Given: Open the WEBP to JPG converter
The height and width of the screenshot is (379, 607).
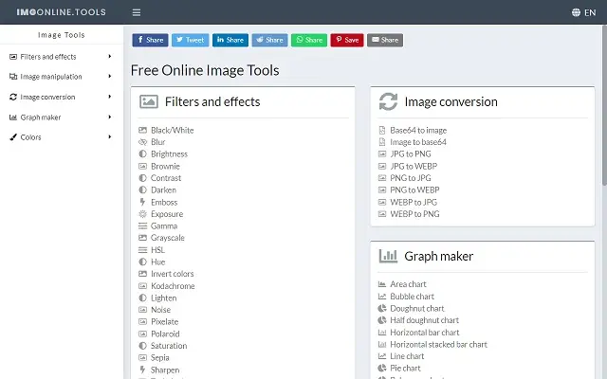Looking at the screenshot, I should (x=414, y=202).
